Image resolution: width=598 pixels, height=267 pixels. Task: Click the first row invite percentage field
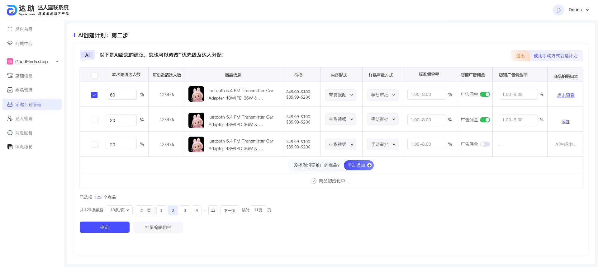121,95
